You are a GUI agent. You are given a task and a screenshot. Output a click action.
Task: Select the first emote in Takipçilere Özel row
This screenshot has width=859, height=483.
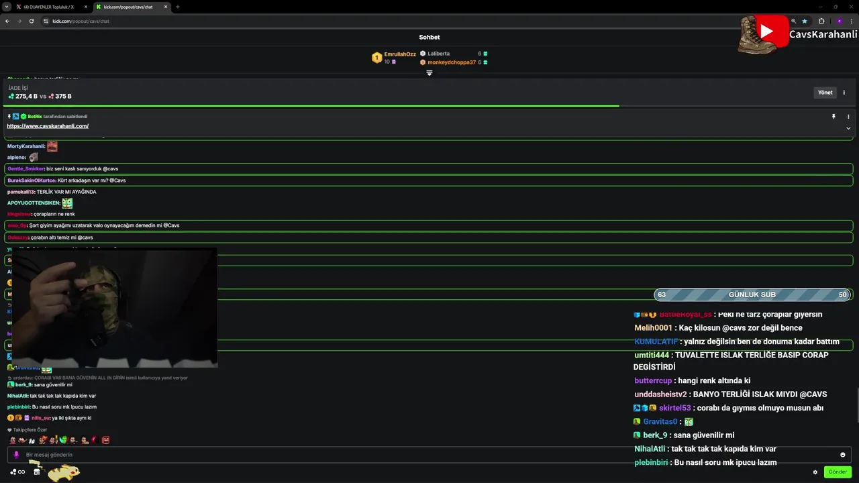(12, 440)
